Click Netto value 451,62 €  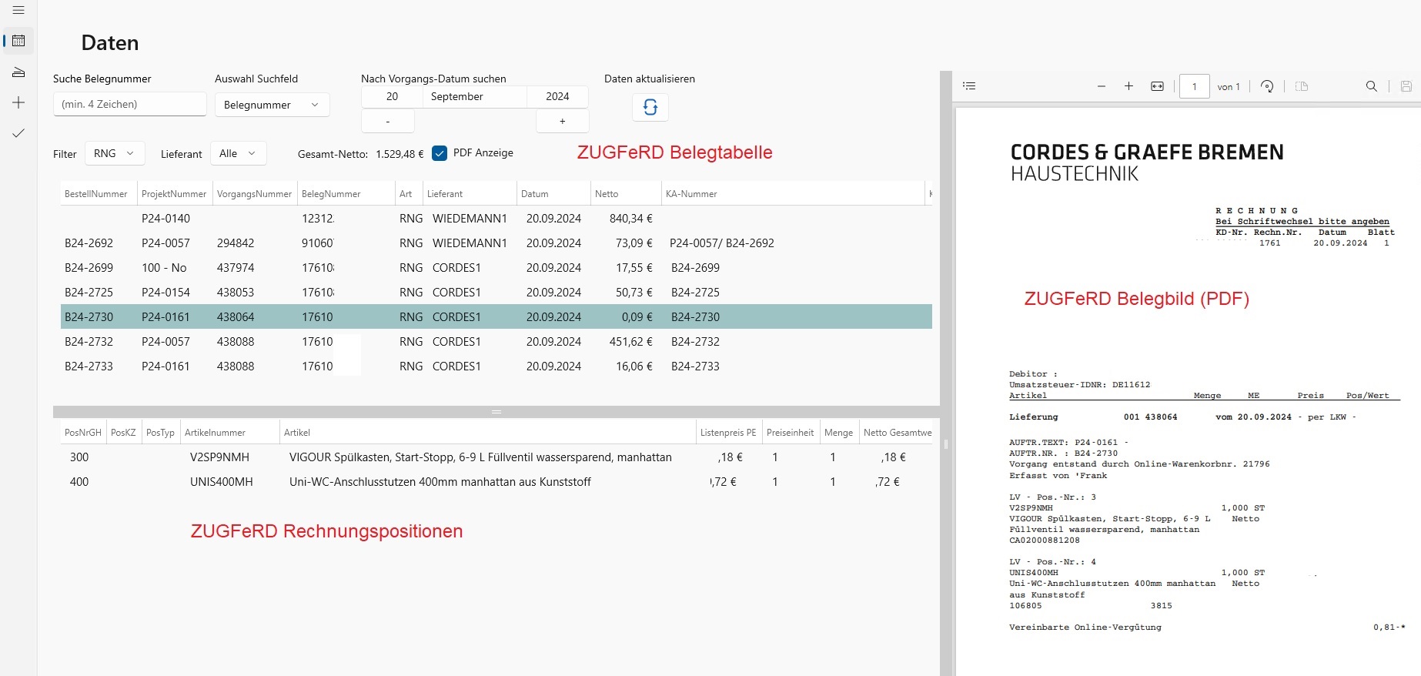(x=630, y=342)
